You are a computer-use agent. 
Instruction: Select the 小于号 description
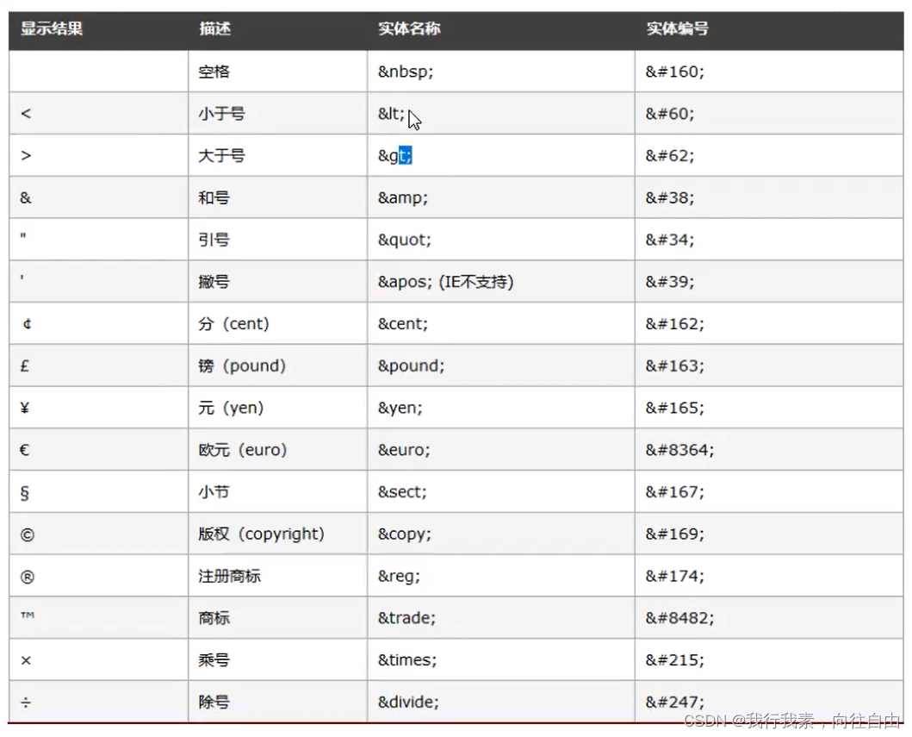click(221, 114)
